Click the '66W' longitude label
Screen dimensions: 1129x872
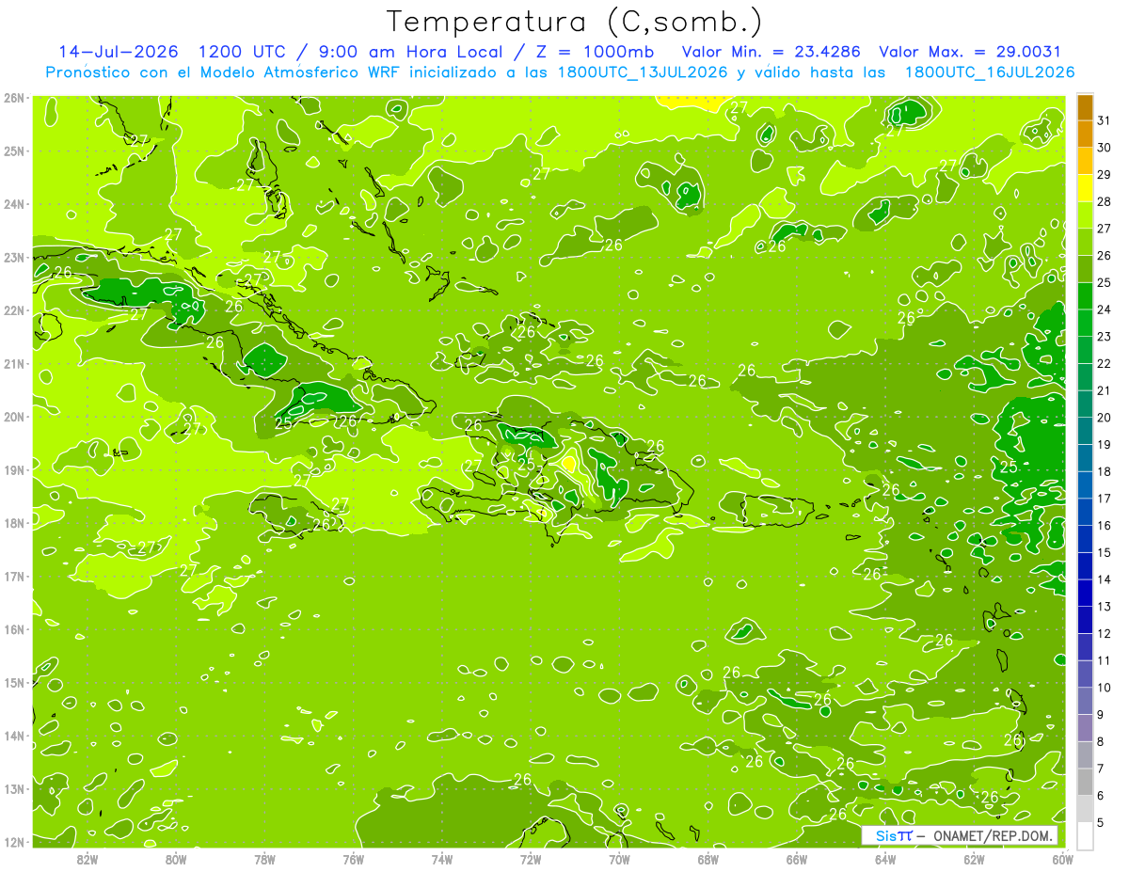coord(797,858)
